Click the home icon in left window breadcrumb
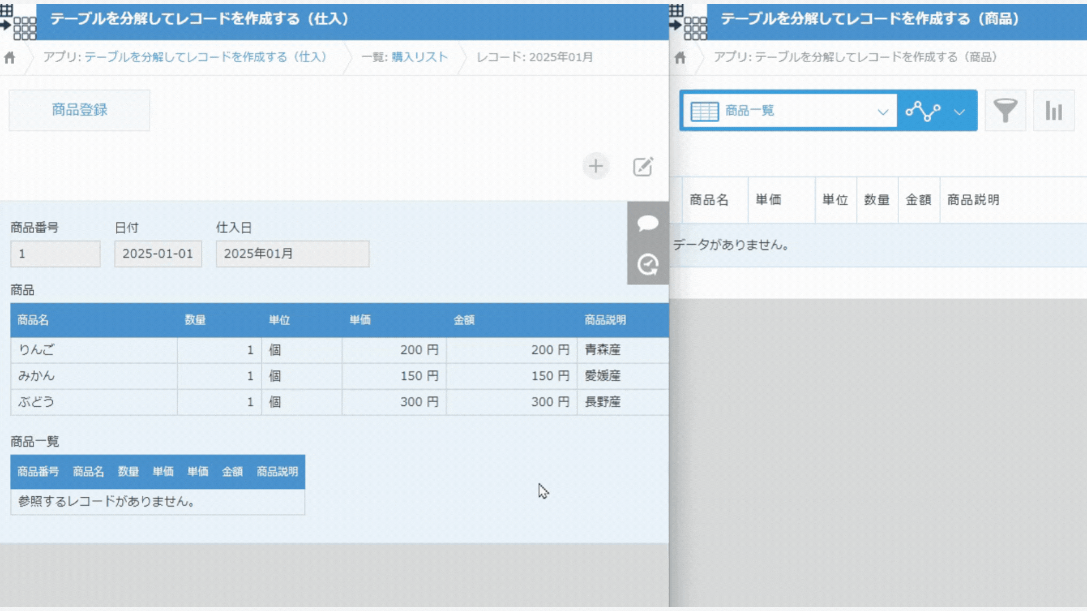This screenshot has width=1087, height=611. [x=10, y=57]
